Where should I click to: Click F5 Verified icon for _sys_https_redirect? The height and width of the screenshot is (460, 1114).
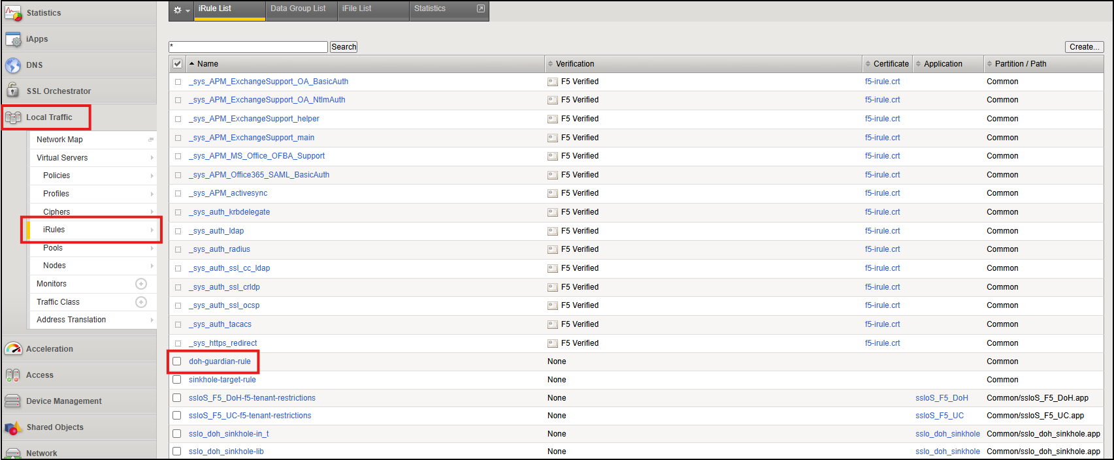(552, 343)
